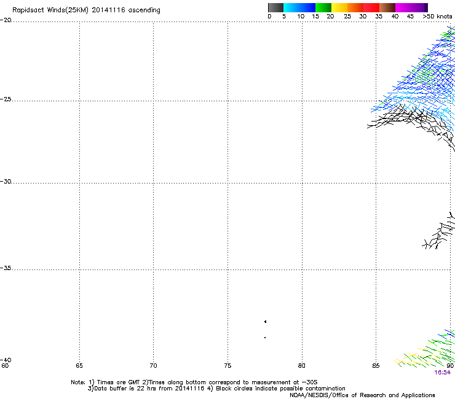Click the 'Rapidscat Winds(25KM) 20141116 ascending' title
455x399 pixels.
[86, 10]
